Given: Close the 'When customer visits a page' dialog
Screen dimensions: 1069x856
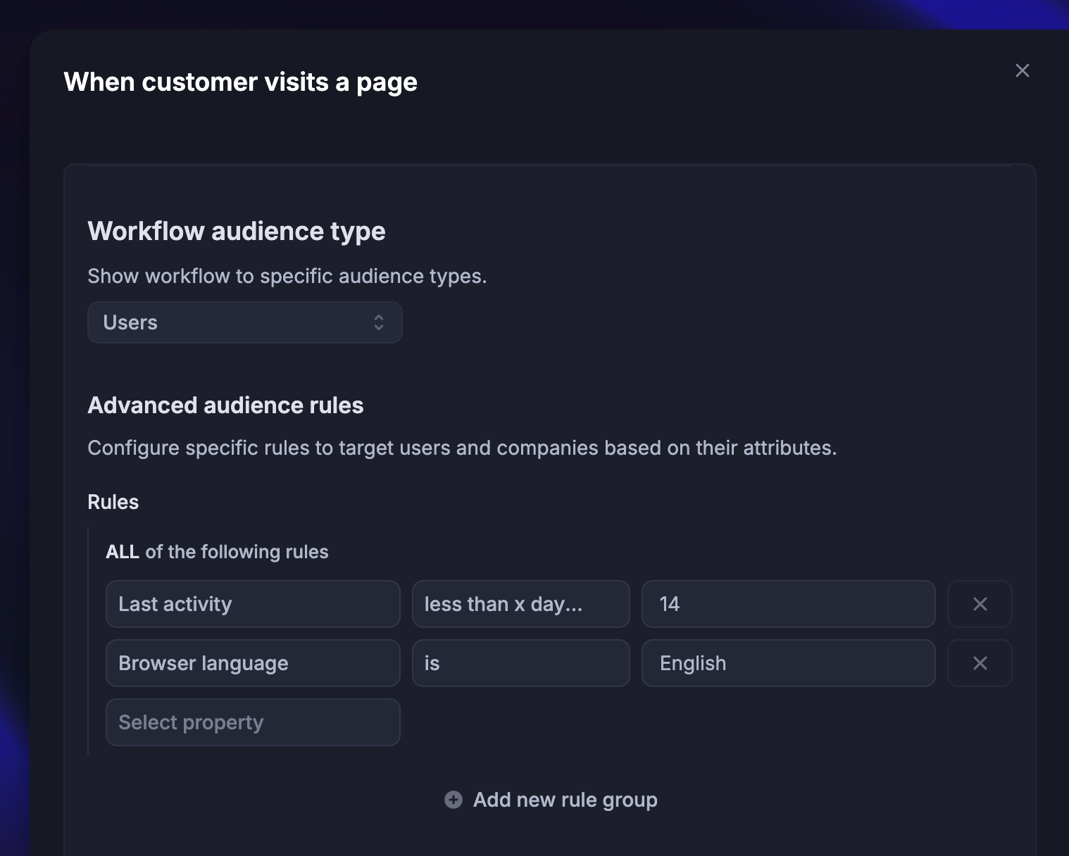Looking at the screenshot, I should 1022,70.
